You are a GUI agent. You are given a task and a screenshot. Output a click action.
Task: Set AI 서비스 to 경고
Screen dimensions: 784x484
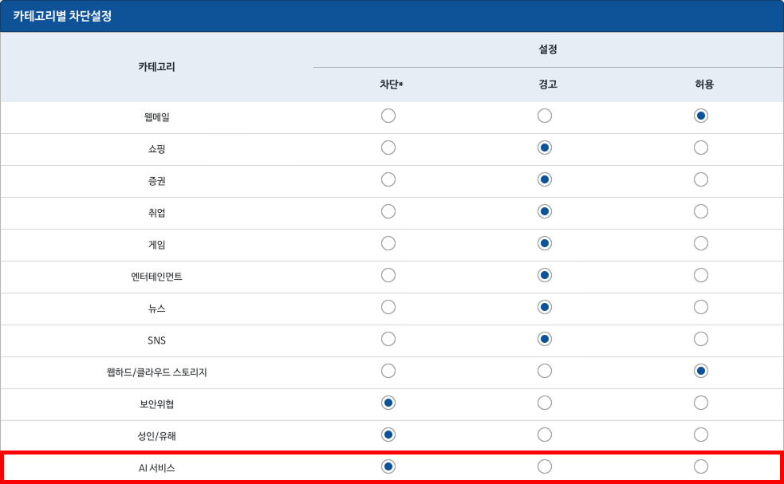click(545, 465)
